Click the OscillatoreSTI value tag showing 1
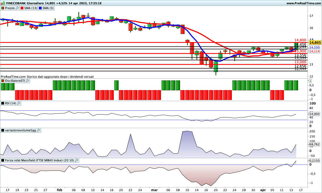Image resolution: width=322 pixels, height=193 pixels. [x=310, y=81]
